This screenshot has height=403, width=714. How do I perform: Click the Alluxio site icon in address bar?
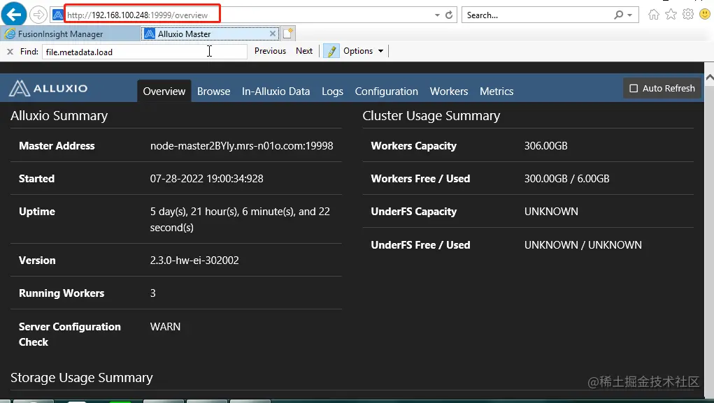coord(58,15)
